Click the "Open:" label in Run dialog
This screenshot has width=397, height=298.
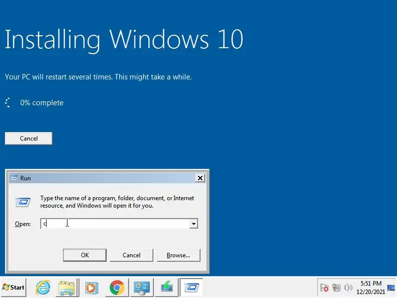pos(23,224)
